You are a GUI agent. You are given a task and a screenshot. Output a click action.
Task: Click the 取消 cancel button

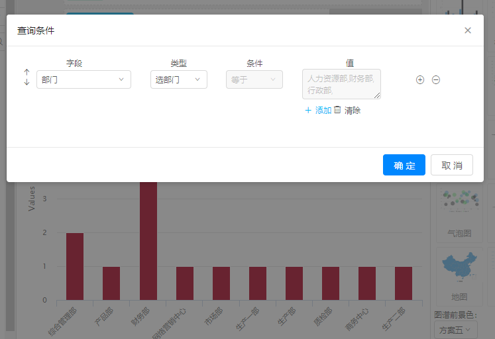point(452,165)
